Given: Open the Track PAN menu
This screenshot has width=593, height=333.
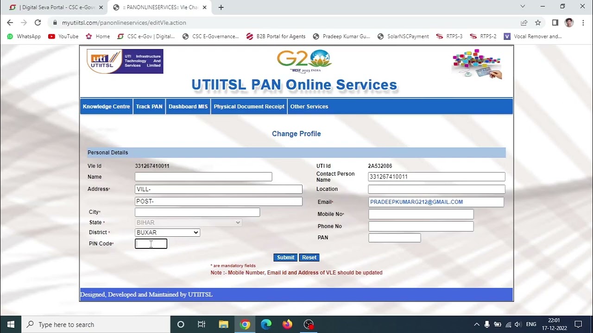Looking at the screenshot, I should coord(149,106).
